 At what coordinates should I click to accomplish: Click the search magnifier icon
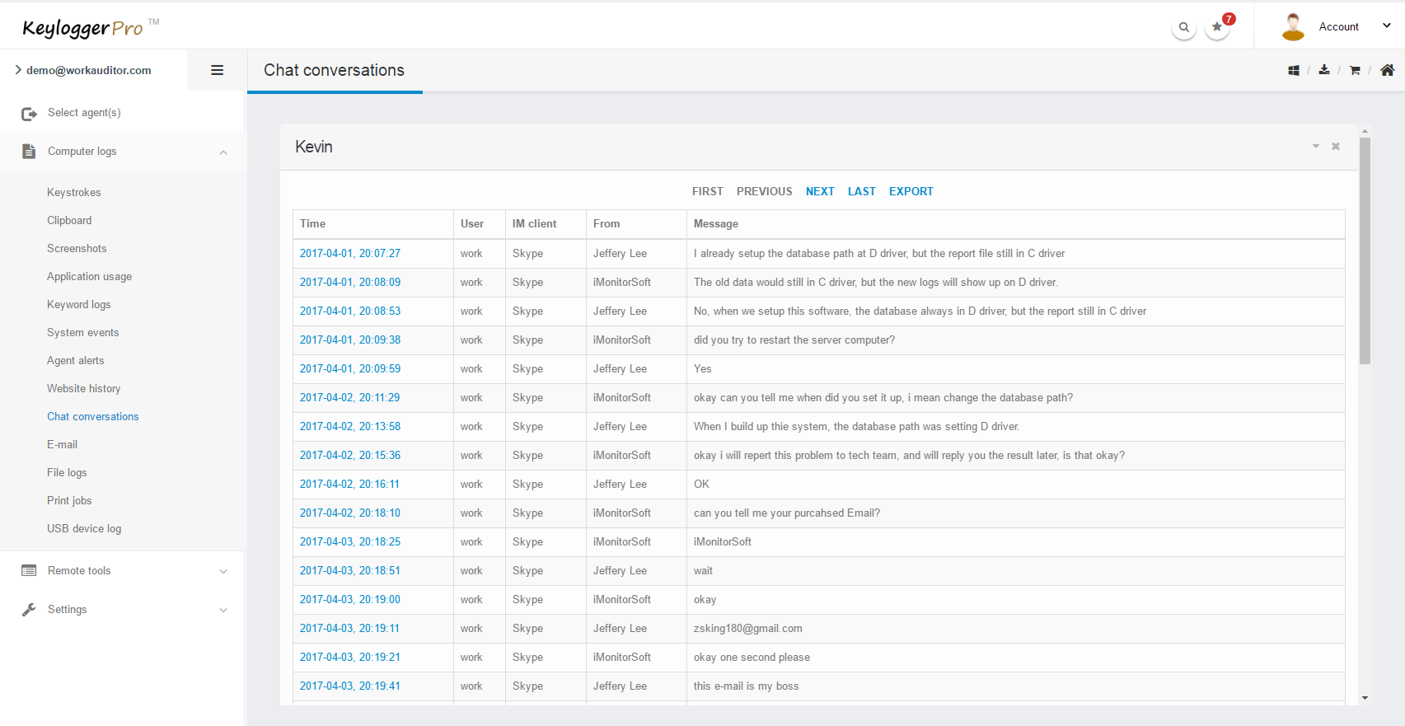pyautogui.click(x=1183, y=27)
